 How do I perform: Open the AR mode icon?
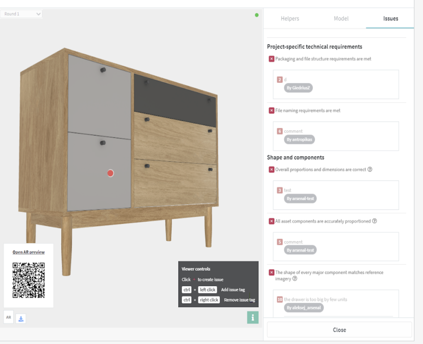9,317
